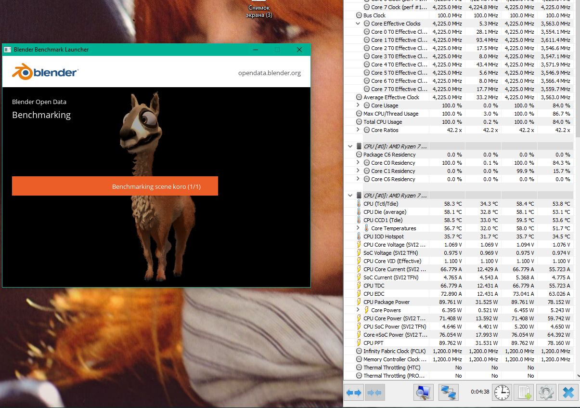Viewport: 580px width, 408px height.
Task: Select the clock icon of Bus Clock
Action: [359, 15]
